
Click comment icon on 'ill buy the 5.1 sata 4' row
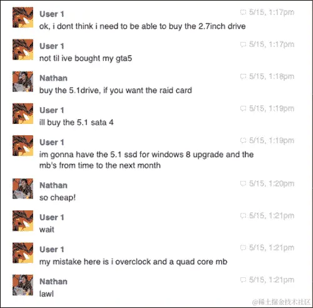pyautogui.click(x=243, y=108)
